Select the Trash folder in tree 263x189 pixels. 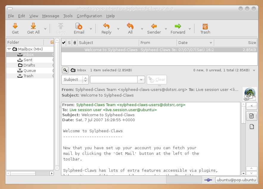click(x=30, y=76)
